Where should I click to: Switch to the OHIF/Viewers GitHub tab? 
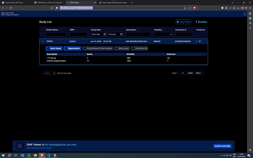49,3
